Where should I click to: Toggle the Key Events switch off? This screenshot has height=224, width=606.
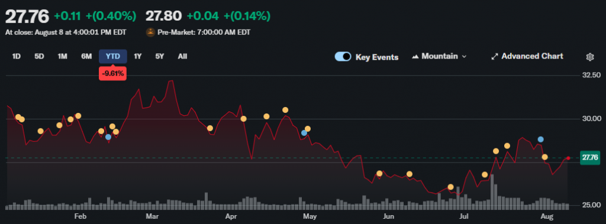pyautogui.click(x=343, y=57)
